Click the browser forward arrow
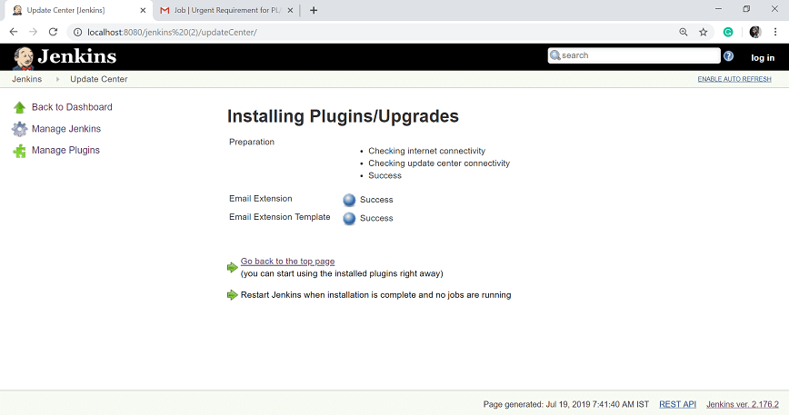Image resolution: width=789 pixels, height=415 pixels. point(34,32)
